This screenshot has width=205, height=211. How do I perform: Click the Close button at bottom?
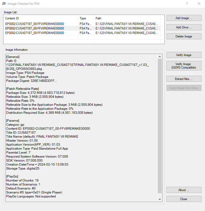(x=184, y=199)
